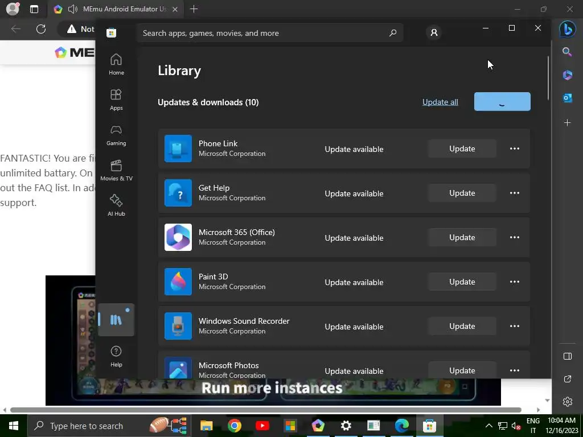
Task: Click Edge sidebar search icon
Action: click(567, 52)
